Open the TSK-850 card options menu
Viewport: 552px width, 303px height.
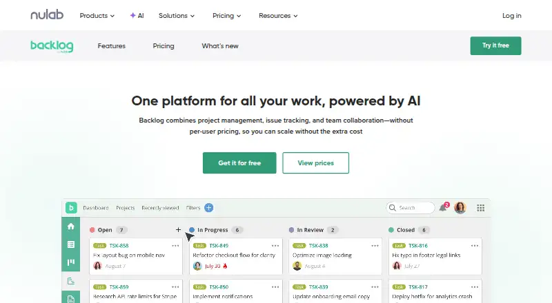point(275,287)
